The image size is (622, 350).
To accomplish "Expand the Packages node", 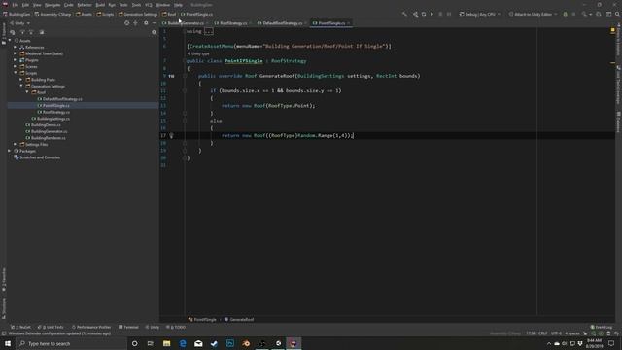I will tap(10, 151).
